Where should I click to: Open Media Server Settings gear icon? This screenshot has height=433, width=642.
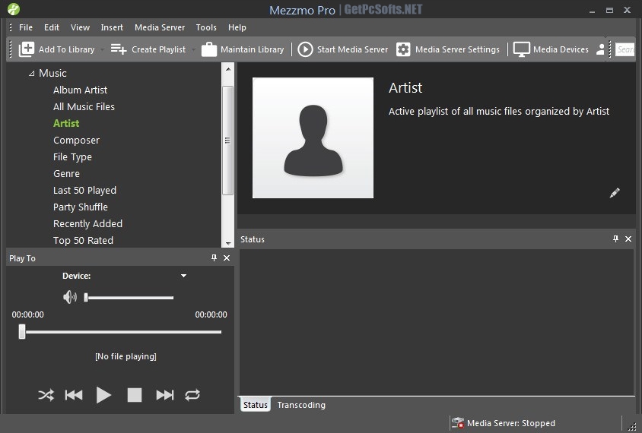[403, 49]
